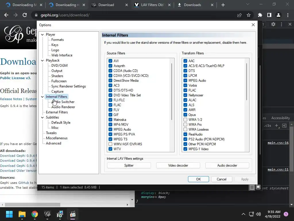Disable the Matroska source filter
The image size is (294, 221).
(x=110, y=119)
